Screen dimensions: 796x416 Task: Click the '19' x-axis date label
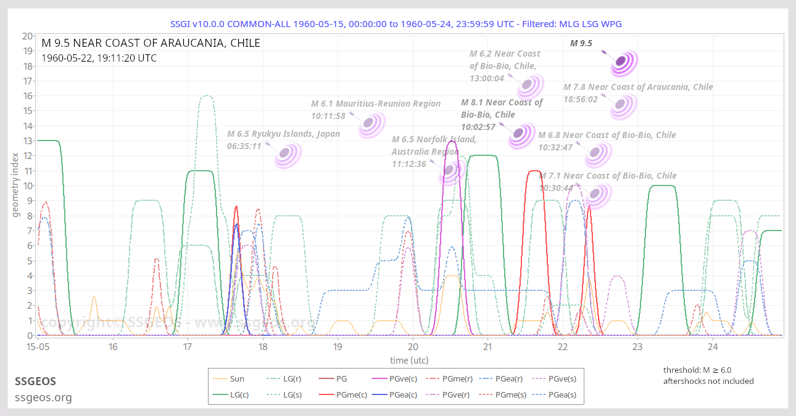[x=338, y=347]
